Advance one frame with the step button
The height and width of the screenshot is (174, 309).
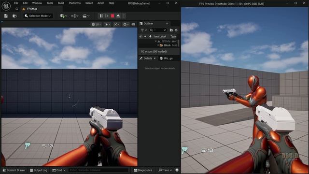click(107, 16)
